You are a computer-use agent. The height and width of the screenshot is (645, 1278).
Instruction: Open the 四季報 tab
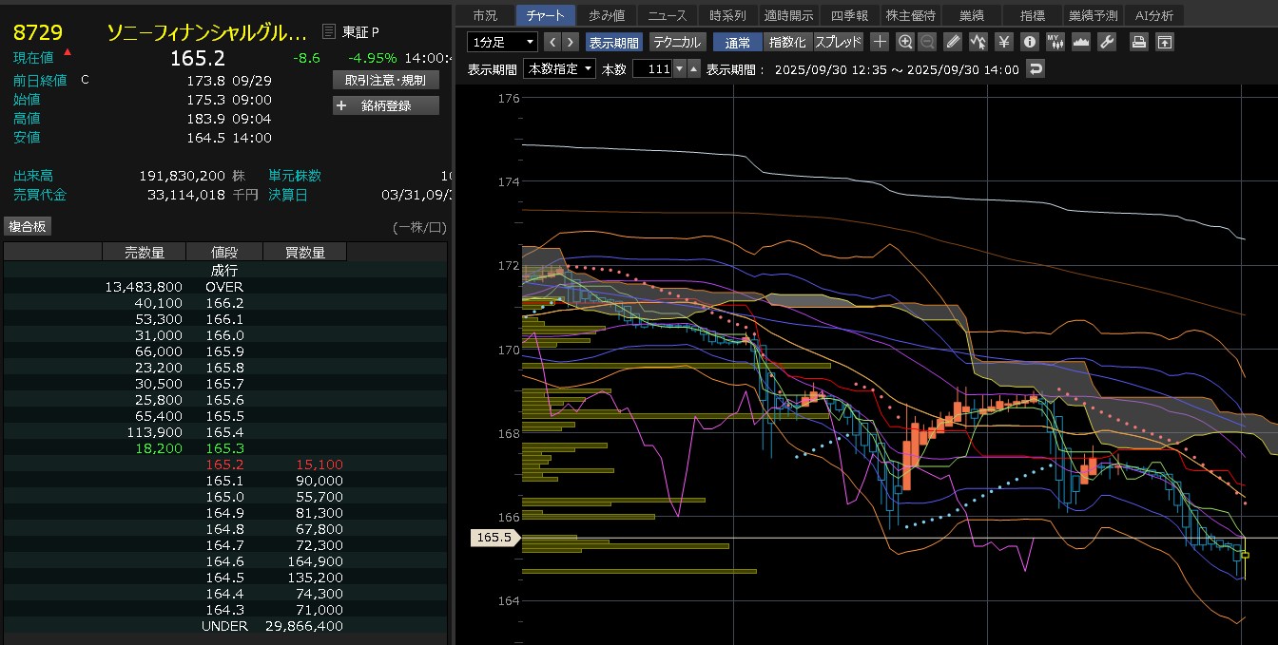[x=849, y=15]
